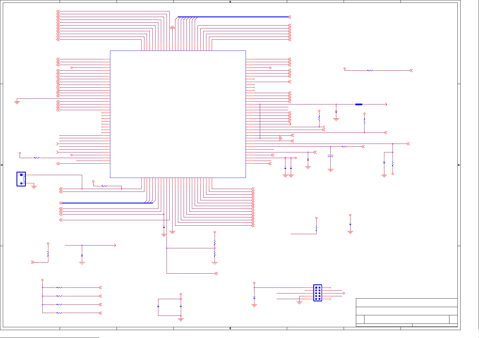Select the large blue IC symbol outline

[x=178, y=114]
